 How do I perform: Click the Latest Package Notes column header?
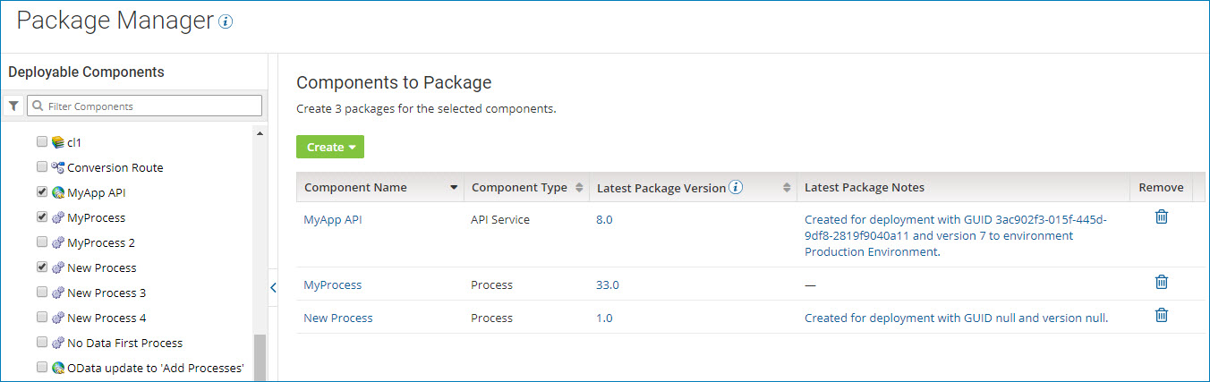[865, 187]
